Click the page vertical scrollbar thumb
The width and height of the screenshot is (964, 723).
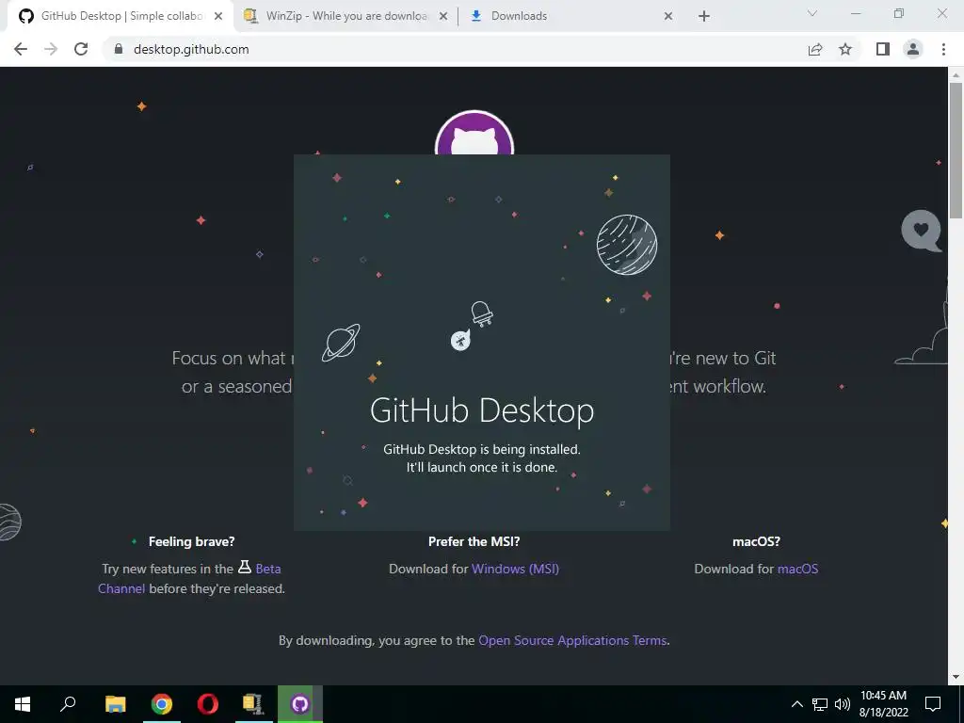point(956,151)
